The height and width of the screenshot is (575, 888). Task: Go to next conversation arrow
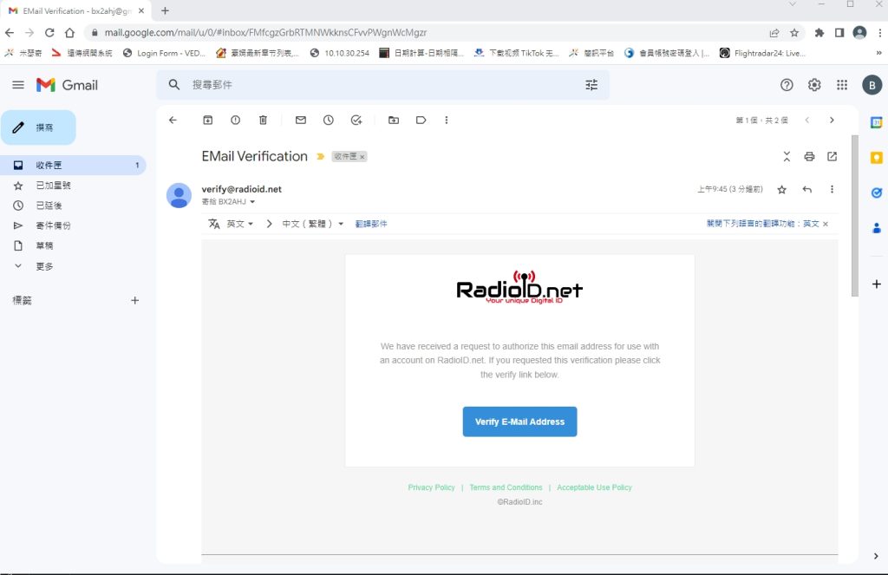pos(832,120)
